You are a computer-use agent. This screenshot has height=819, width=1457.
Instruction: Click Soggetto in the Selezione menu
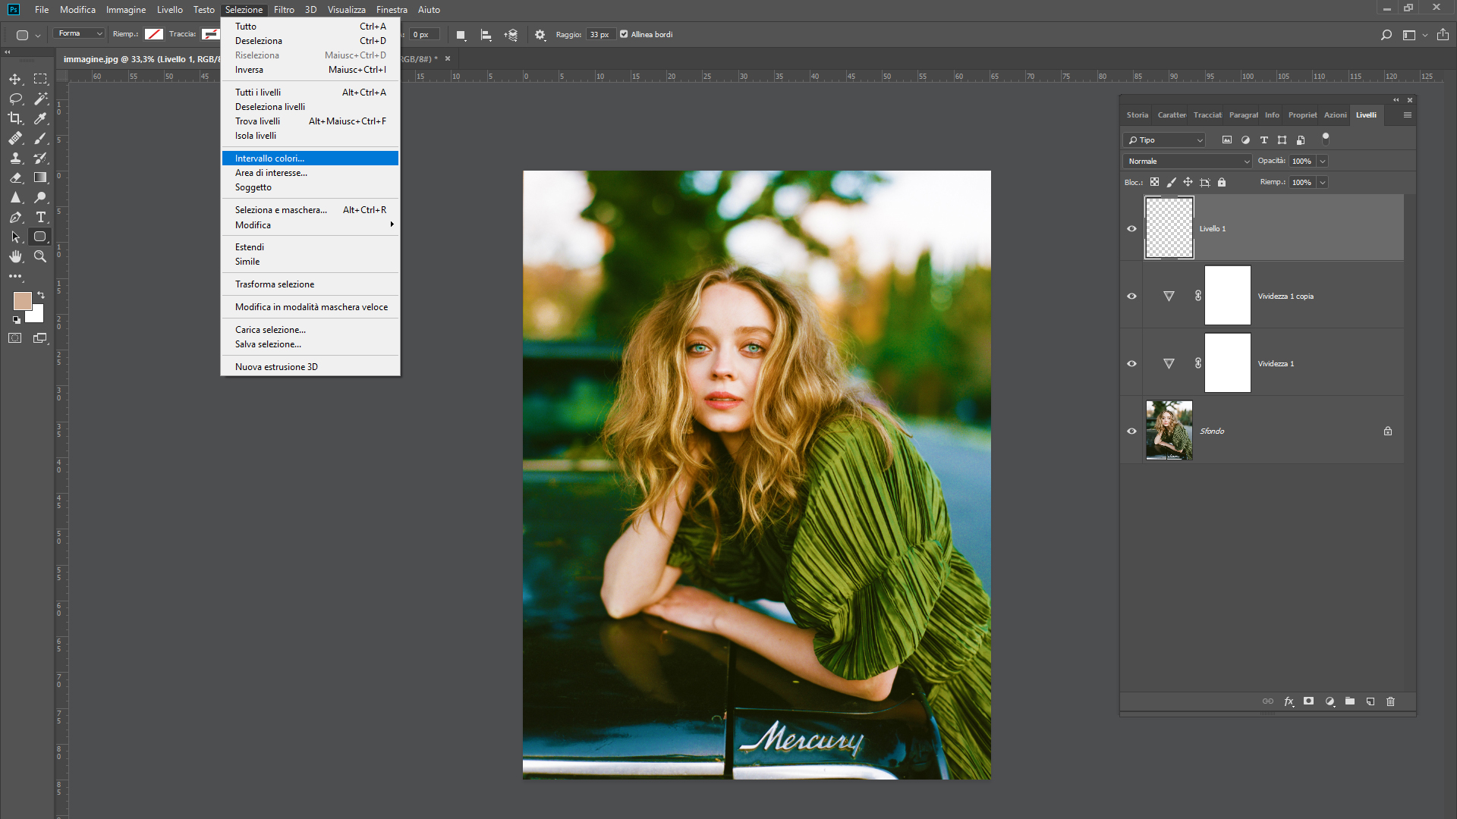[x=253, y=187]
